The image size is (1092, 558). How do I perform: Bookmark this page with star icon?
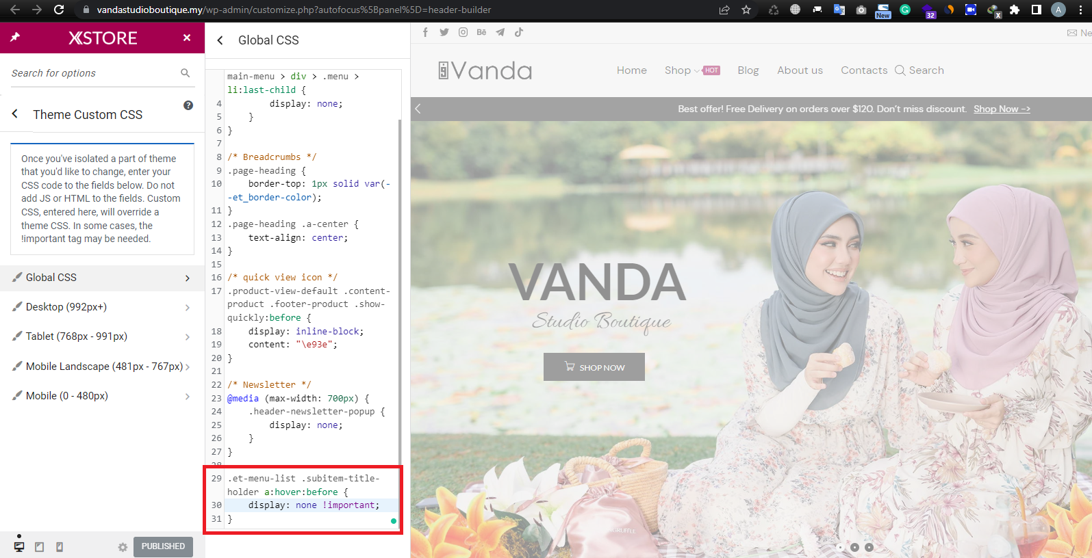pos(746,10)
